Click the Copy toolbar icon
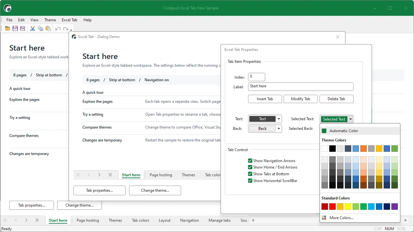Viewport: 414px width, 232px height. click(40, 28)
